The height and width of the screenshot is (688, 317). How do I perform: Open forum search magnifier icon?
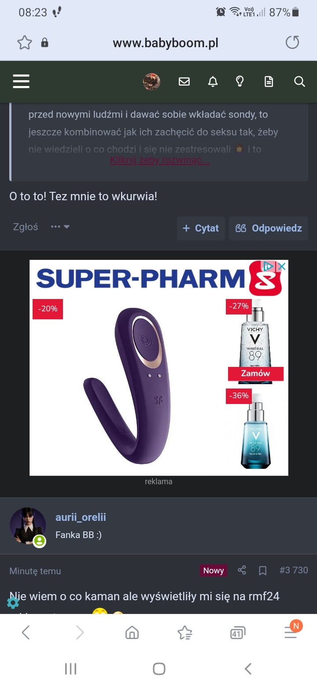click(299, 82)
